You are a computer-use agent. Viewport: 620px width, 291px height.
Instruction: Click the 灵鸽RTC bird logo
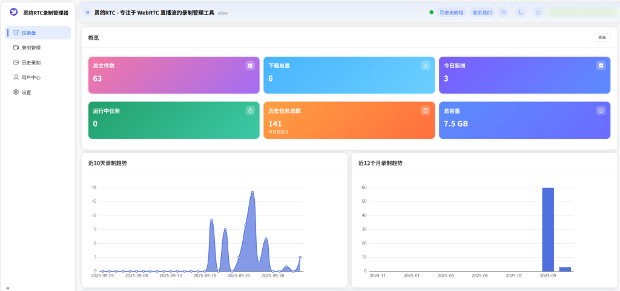tap(14, 12)
